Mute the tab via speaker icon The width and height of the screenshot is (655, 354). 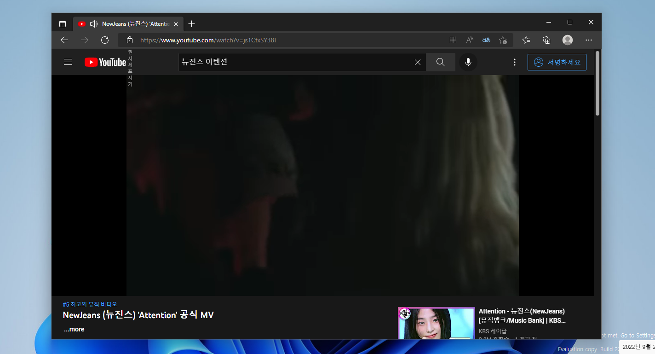tap(94, 24)
